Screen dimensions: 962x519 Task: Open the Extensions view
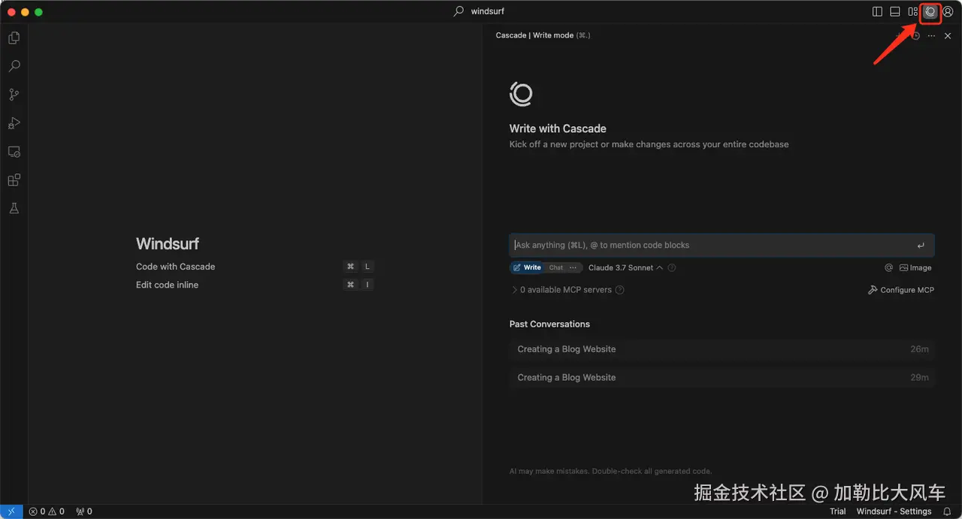tap(14, 180)
